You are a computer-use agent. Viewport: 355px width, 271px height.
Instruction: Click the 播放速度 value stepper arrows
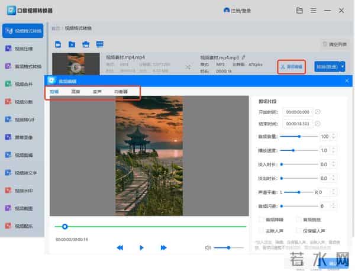pos(333,150)
